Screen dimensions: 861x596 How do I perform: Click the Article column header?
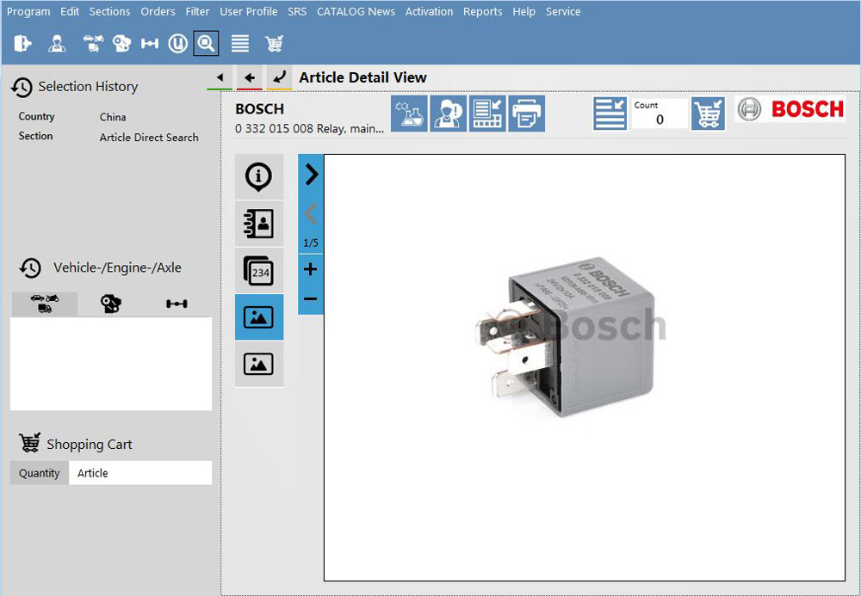(x=140, y=473)
